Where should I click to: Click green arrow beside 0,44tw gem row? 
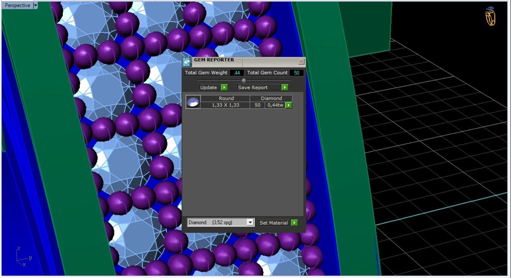pos(289,105)
